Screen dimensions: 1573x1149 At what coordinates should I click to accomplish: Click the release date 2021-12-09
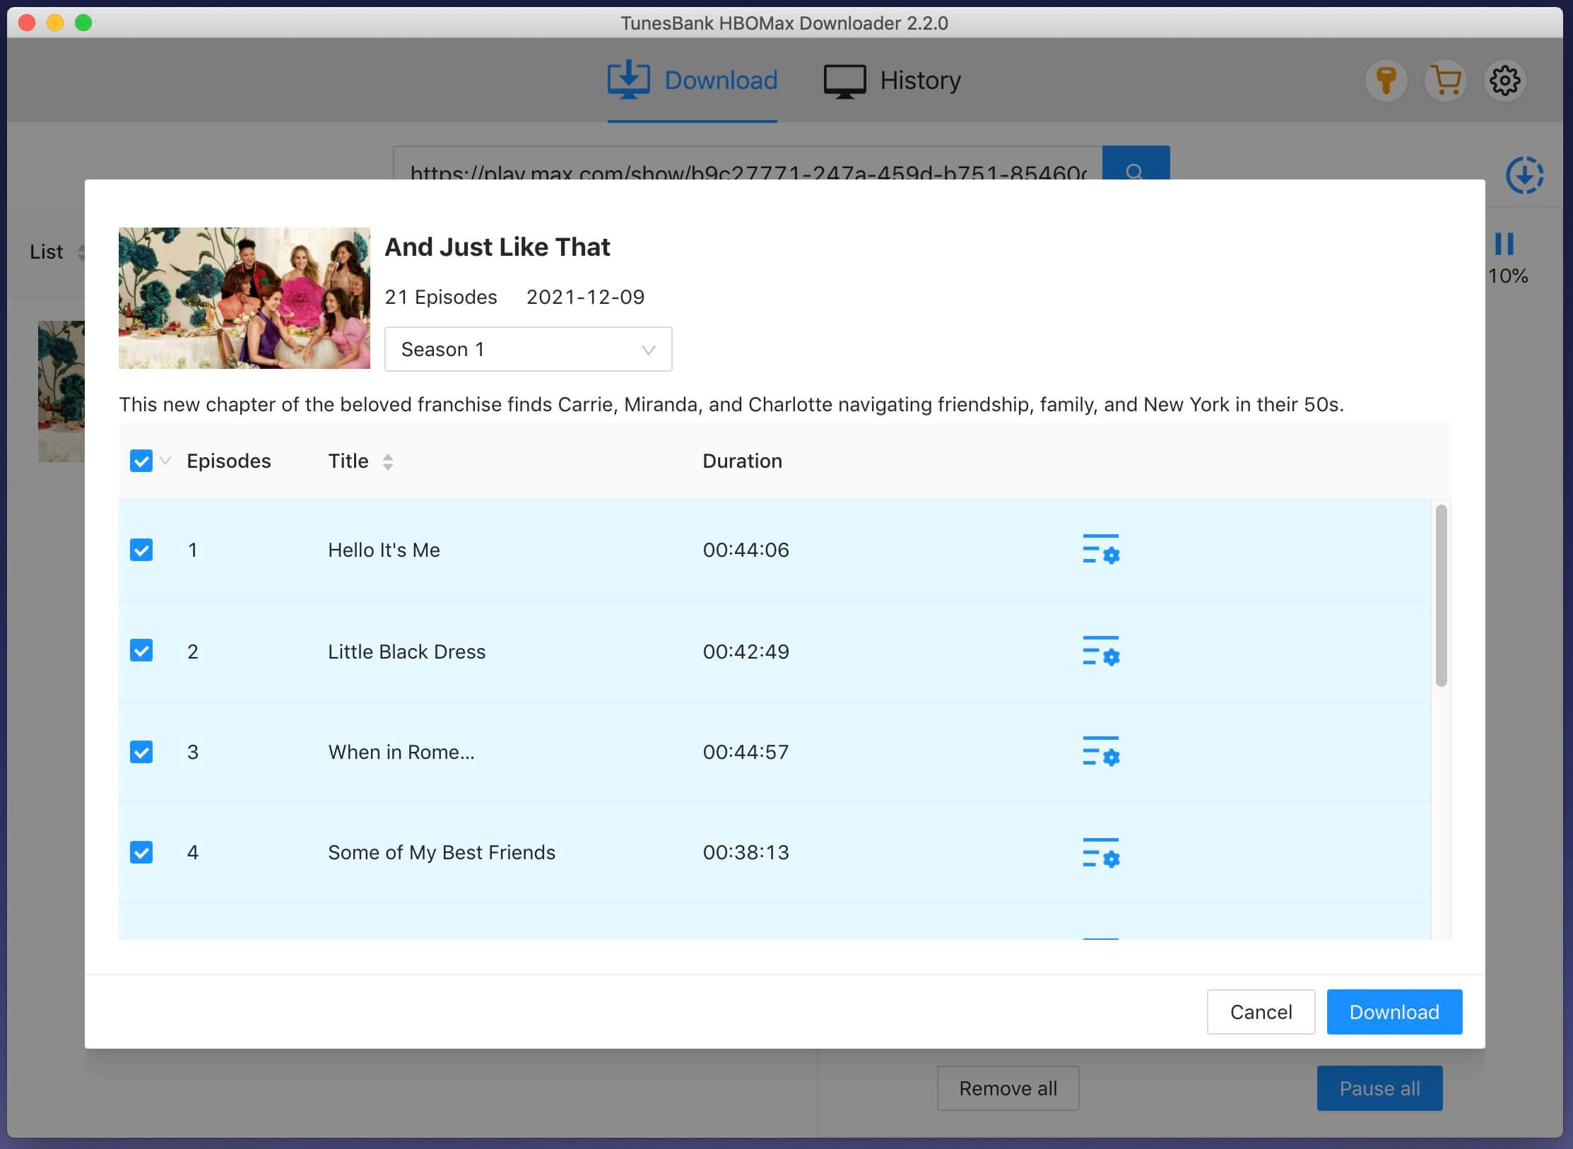pyautogui.click(x=585, y=297)
